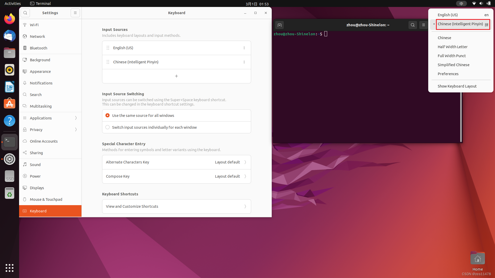
Task: Open options menu for English (US) input source
Action: [x=244, y=48]
